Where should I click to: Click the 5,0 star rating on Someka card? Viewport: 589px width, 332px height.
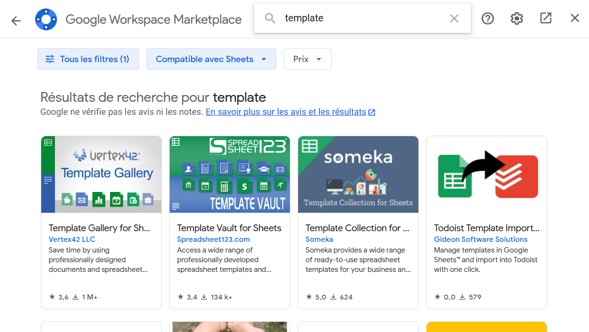(316, 297)
